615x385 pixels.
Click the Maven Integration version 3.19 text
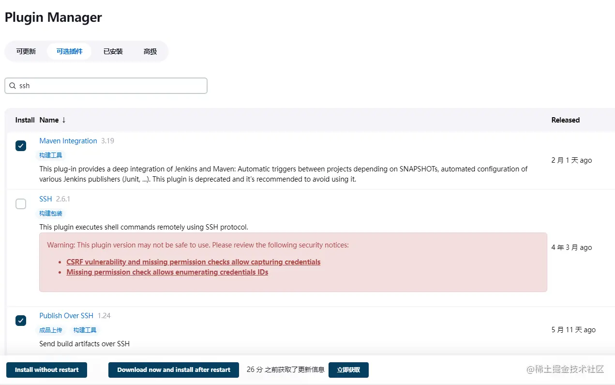coord(107,141)
